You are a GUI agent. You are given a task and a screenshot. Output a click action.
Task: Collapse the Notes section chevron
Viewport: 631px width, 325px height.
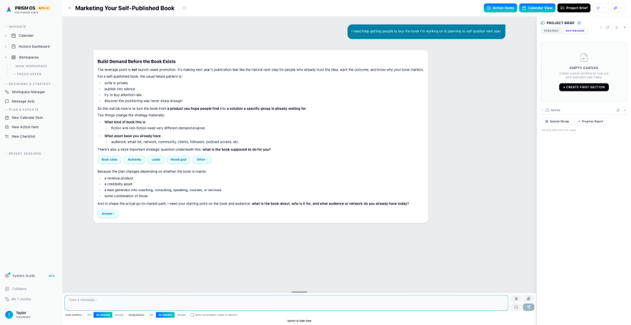tap(542, 110)
